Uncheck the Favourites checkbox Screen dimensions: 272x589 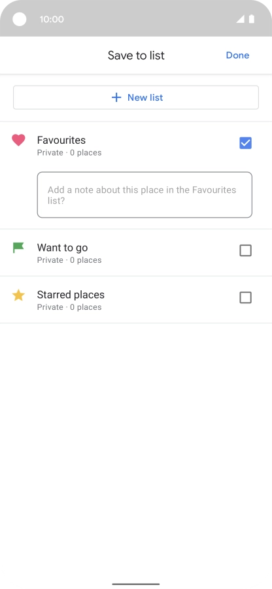coord(246,143)
